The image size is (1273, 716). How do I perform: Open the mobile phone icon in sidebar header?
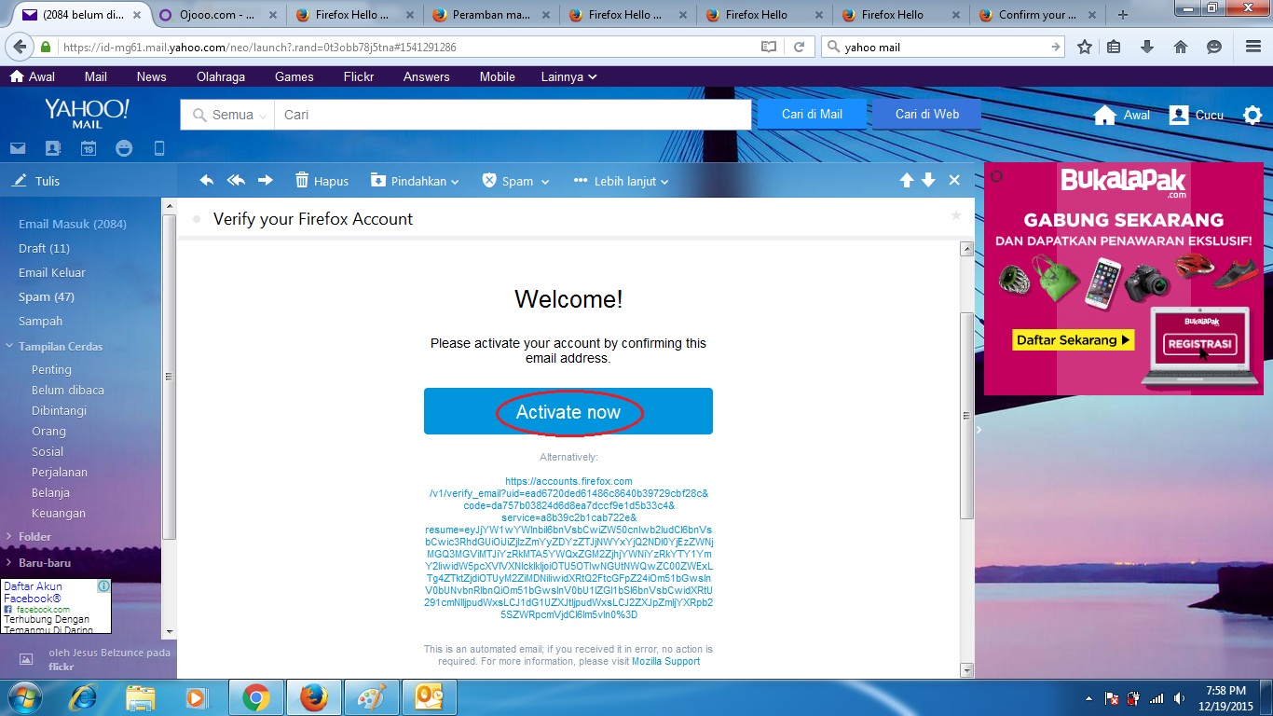click(159, 148)
